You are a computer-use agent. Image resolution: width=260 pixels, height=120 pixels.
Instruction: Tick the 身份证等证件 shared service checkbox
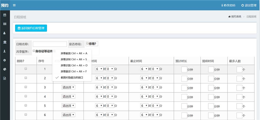pyautogui.click(x=34, y=51)
